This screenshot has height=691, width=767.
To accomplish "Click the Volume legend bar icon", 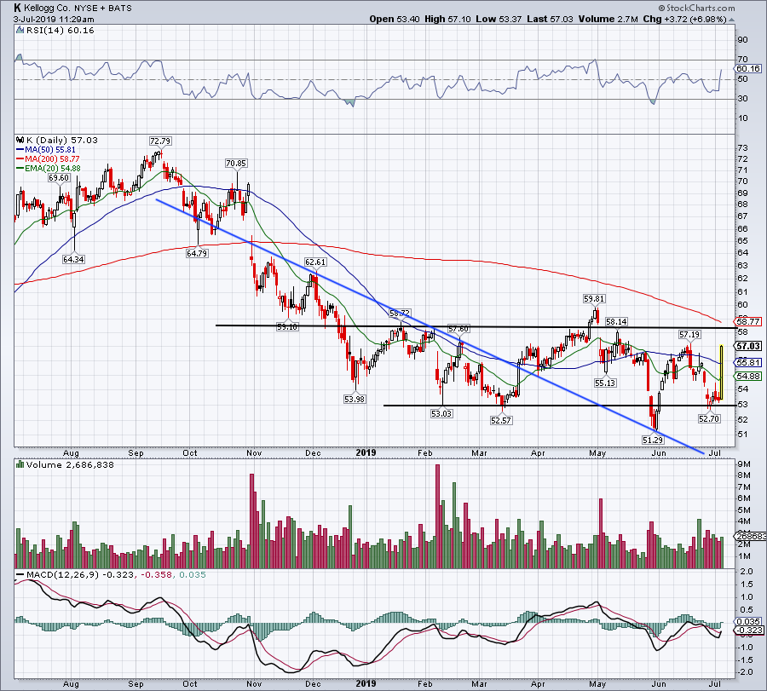I will tap(20, 464).
